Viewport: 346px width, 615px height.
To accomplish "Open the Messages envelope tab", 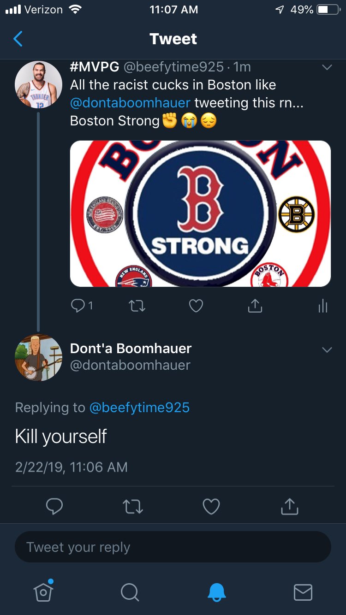I will [303, 592].
